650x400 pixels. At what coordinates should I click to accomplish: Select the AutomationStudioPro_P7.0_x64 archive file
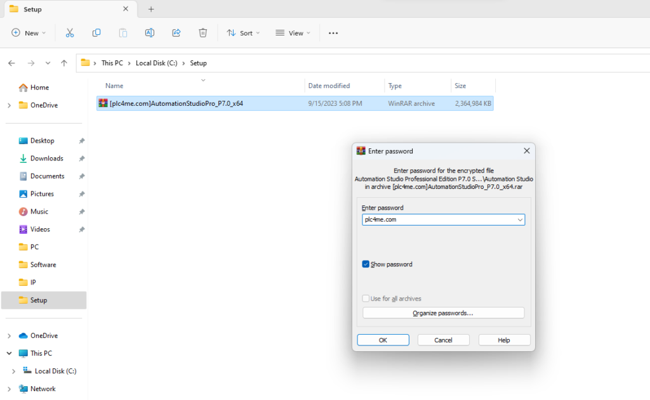[x=176, y=103]
